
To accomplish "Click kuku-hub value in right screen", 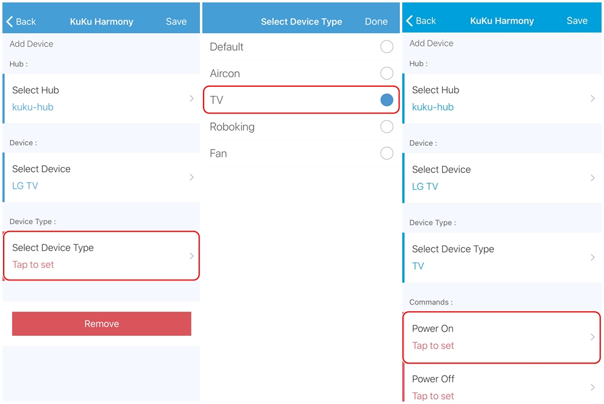I will click(x=432, y=107).
